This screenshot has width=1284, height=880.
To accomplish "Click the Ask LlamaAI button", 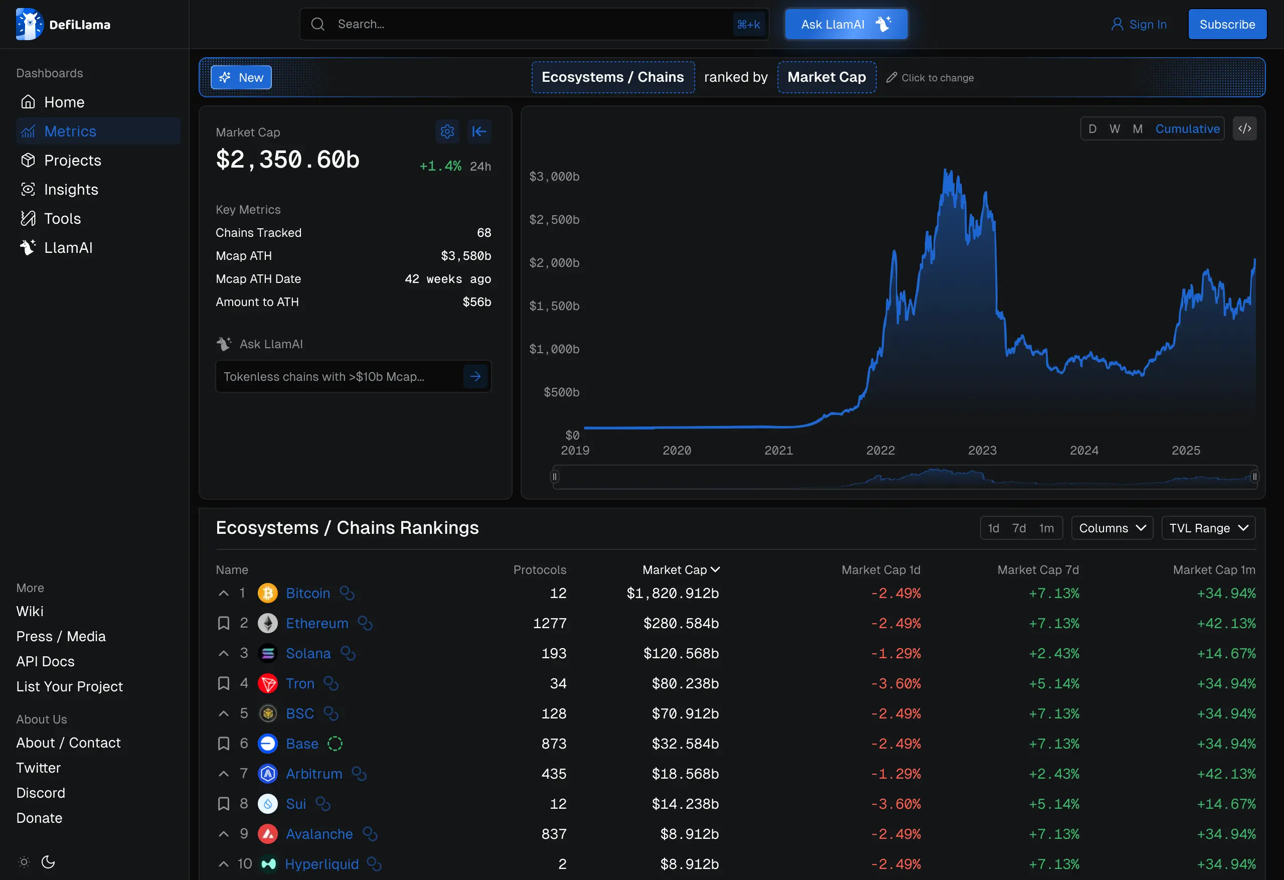I will point(846,24).
